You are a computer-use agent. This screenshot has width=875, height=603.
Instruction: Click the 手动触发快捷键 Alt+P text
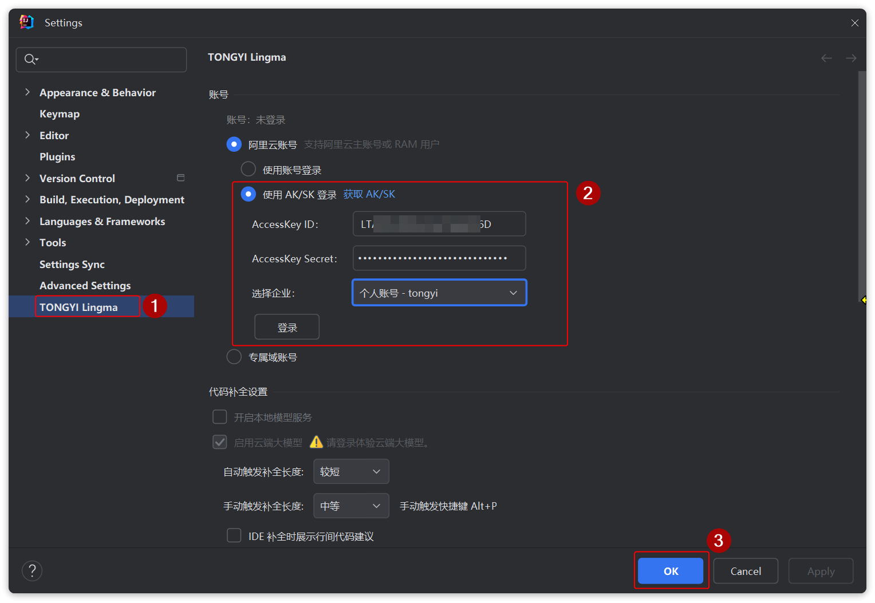pos(448,506)
